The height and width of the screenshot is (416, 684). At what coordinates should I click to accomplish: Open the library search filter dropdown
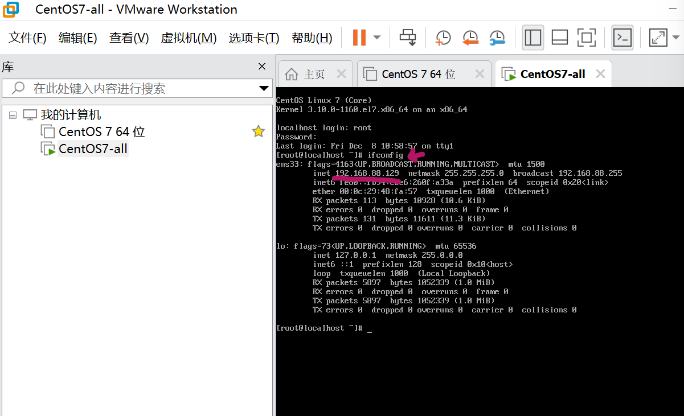(x=264, y=88)
